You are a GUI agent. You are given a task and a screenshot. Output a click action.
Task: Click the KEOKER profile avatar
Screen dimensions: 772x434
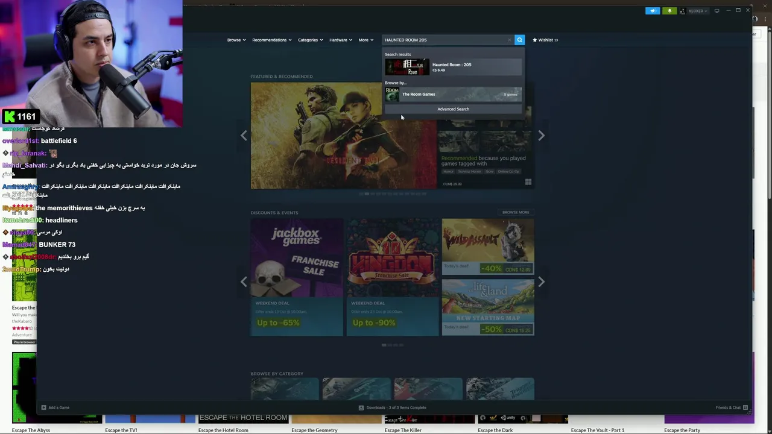(683, 11)
